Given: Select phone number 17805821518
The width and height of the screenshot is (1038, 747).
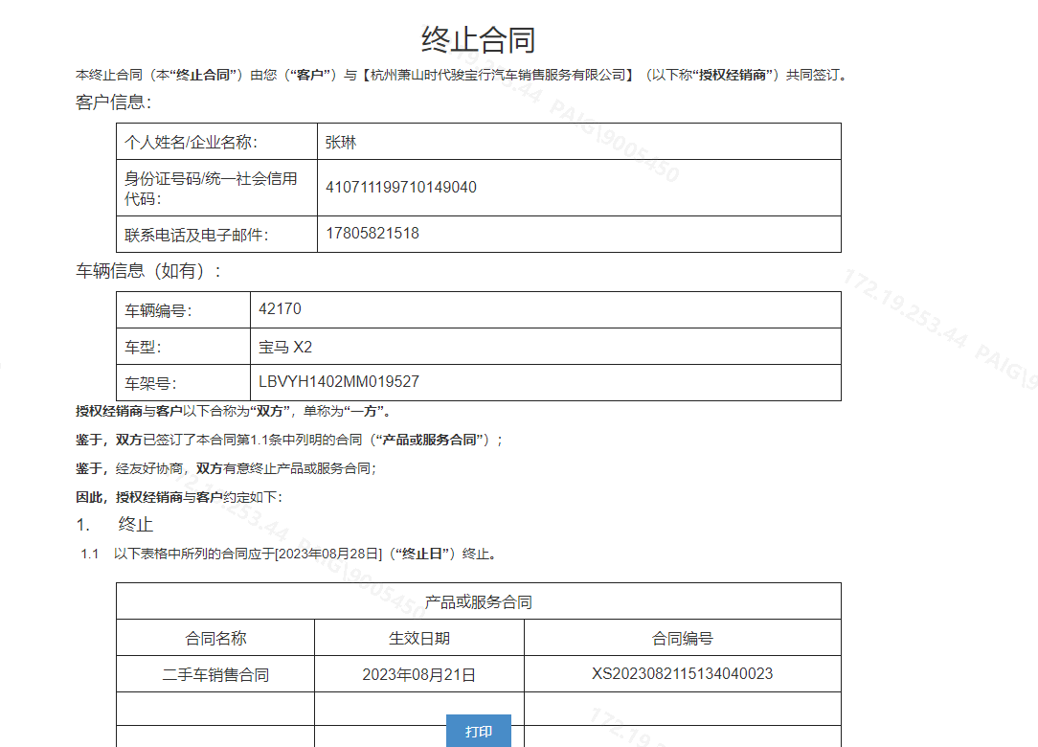Looking at the screenshot, I should 372,233.
